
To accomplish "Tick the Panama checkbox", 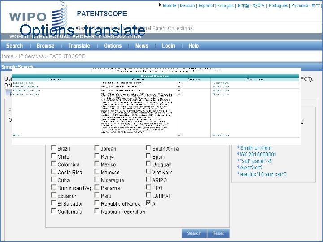I will 97,187.
